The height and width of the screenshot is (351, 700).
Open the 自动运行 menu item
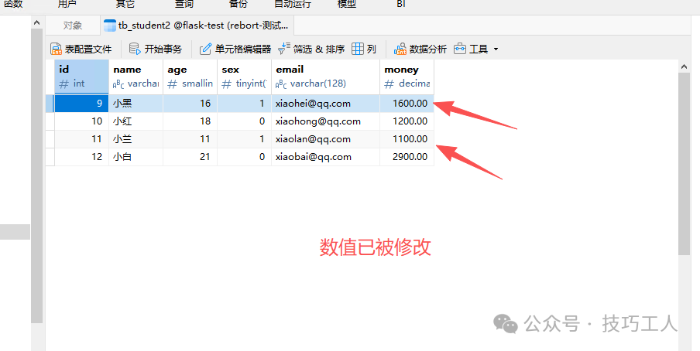[293, 4]
